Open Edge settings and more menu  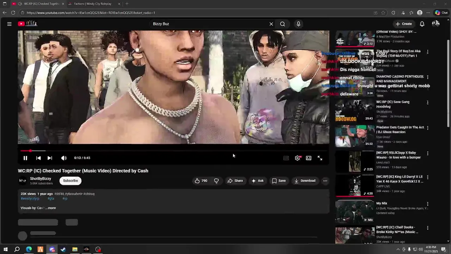(428, 13)
